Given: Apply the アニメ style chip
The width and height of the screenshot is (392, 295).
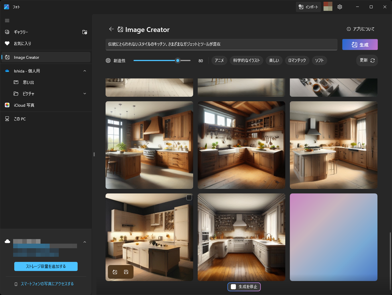Looking at the screenshot, I should (219, 60).
